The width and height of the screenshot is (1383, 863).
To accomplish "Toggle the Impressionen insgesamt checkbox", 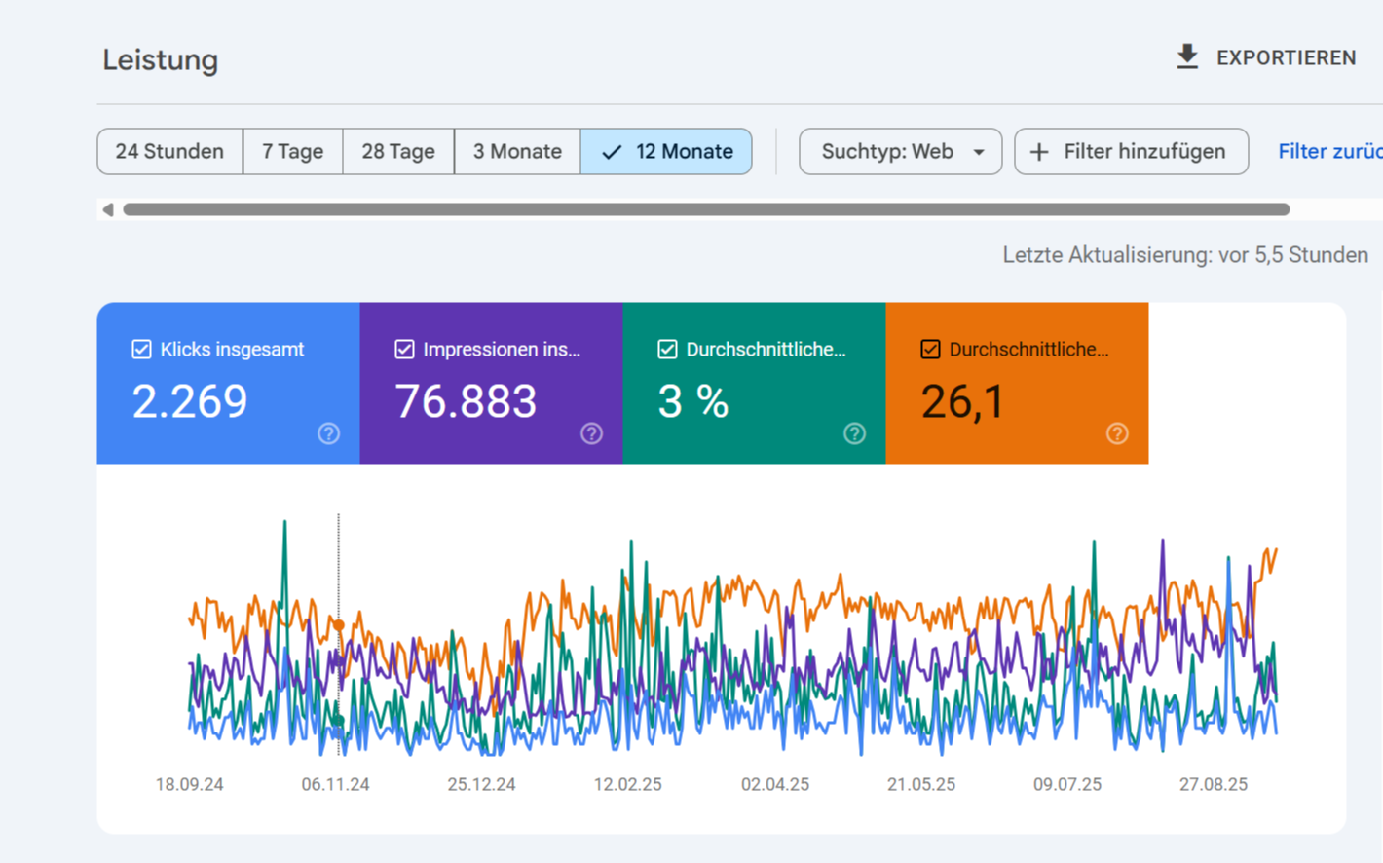I will coord(404,350).
